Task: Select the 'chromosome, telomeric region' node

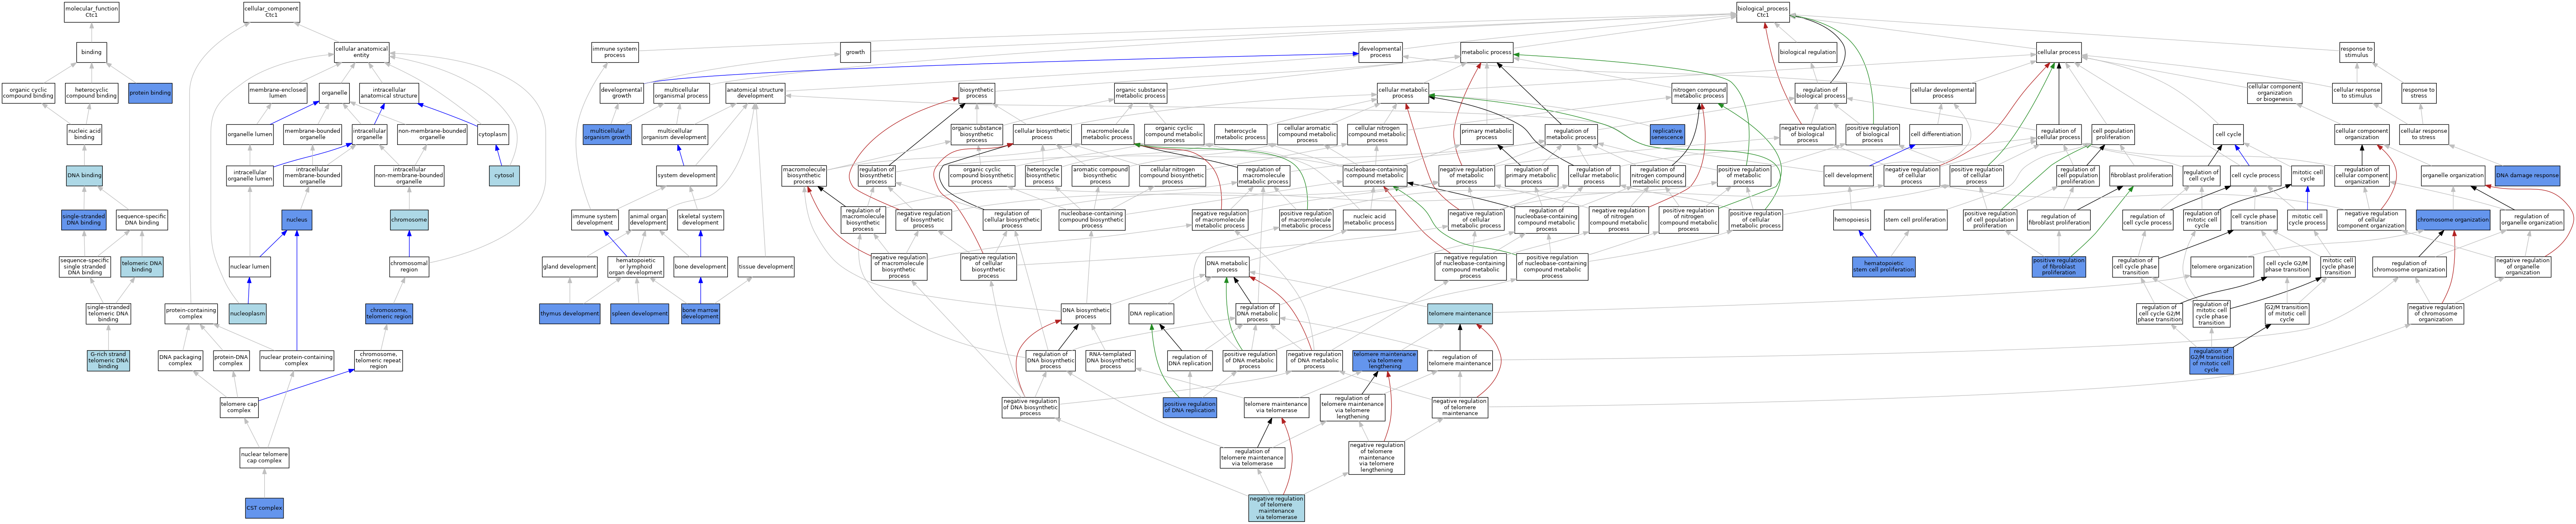Action: 389,313
